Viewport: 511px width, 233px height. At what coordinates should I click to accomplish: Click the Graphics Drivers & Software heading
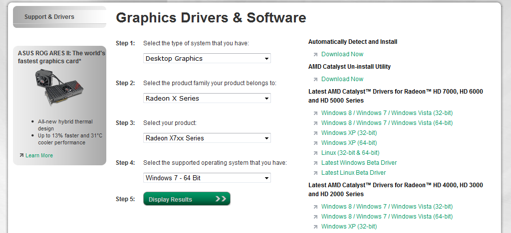click(x=211, y=17)
